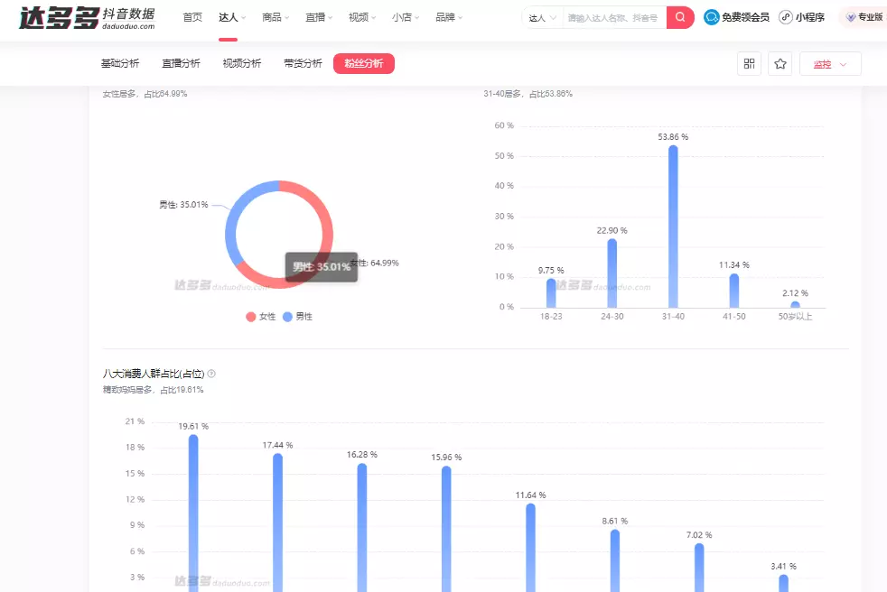The width and height of the screenshot is (887, 592).
Task: Click the QR code grid icon
Action: [x=749, y=63]
